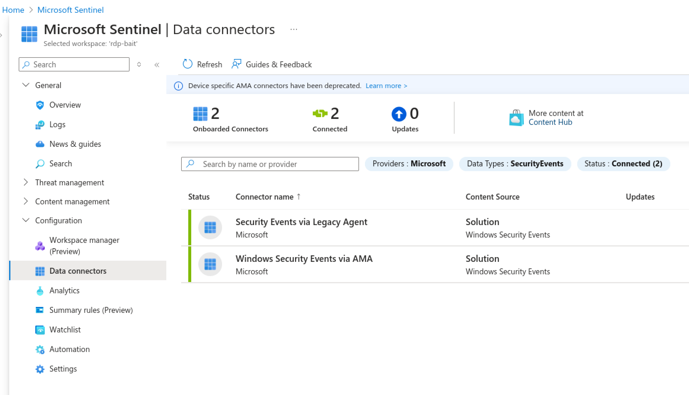Click the Learn more link
This screenshot has width=689, height=395.
click(386, 86)
